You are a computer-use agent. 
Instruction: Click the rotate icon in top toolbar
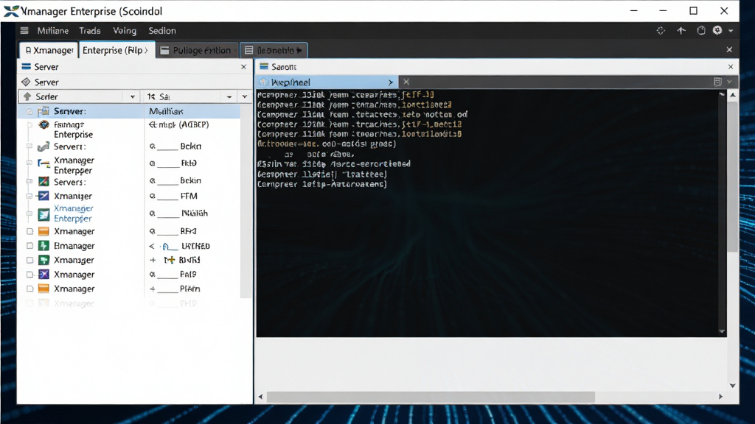coord(701,31)
